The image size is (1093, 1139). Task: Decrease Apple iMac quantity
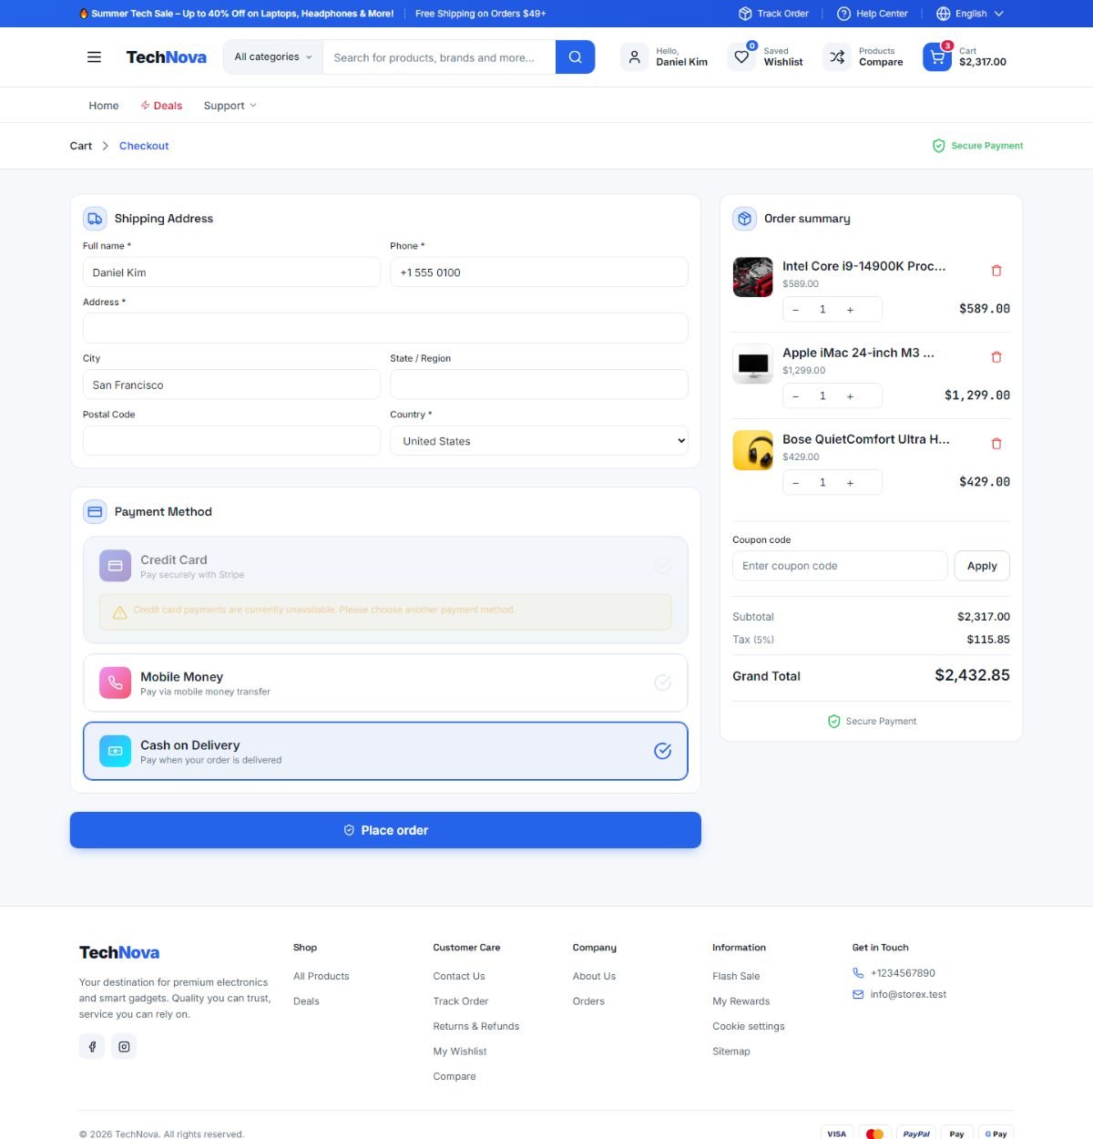tap(795, 396)
